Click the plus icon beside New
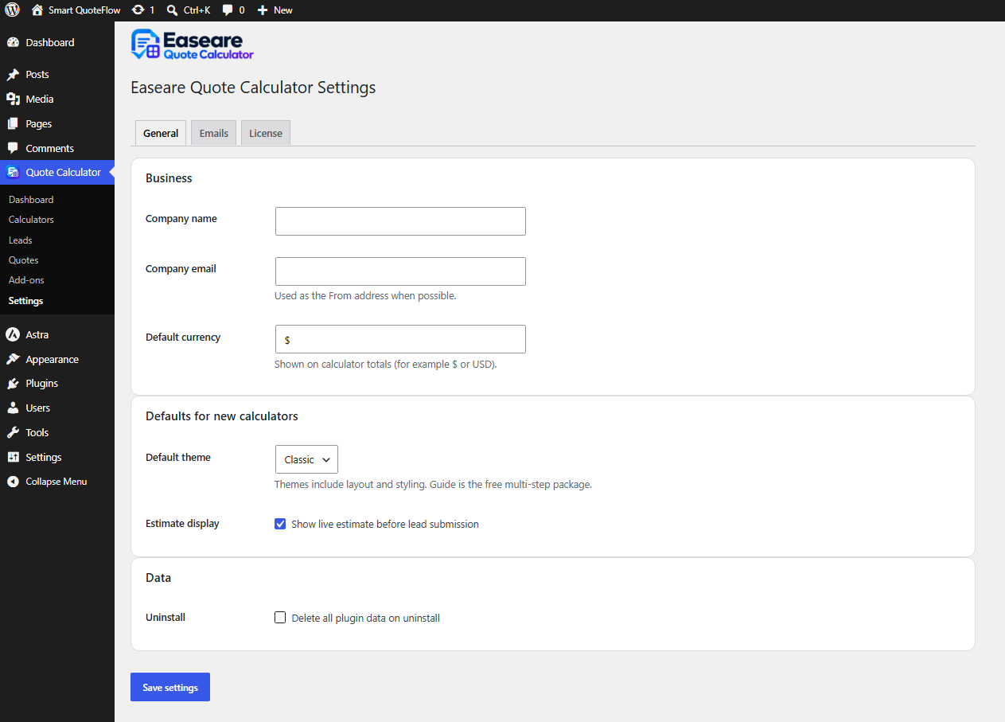The width and height of the screenshot is (1005, 722). [x=263, y=10]
